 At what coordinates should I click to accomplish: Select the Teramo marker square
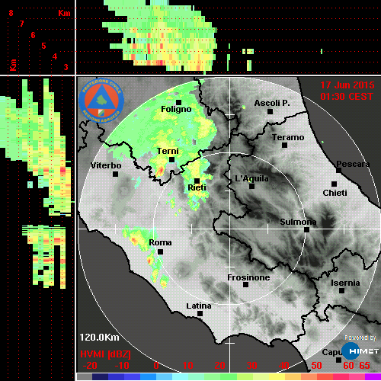click(284, 145)
